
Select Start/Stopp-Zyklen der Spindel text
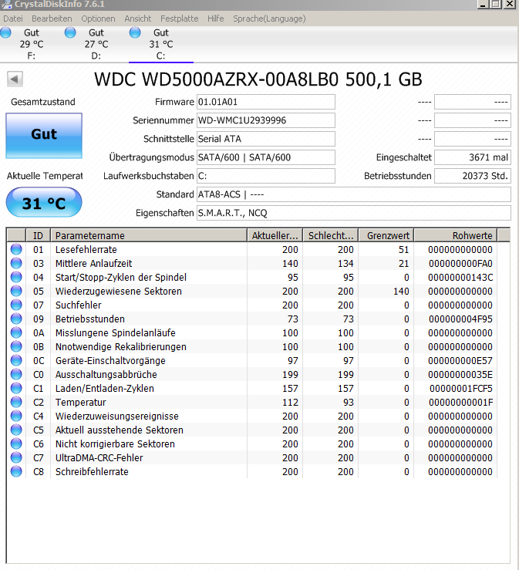[x=121, y=278]
